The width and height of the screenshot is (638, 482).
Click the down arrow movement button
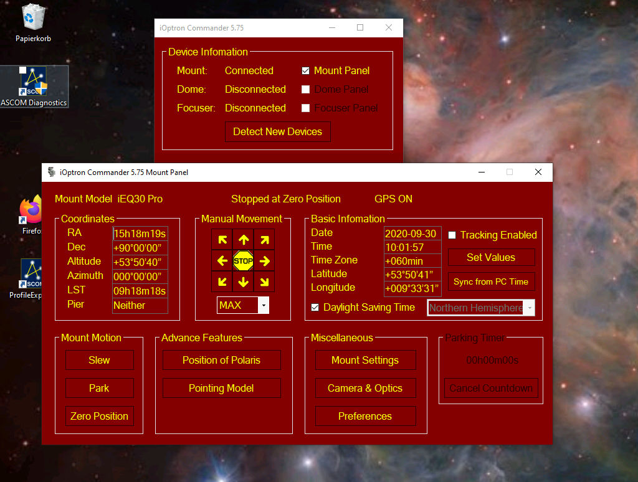tap(243, 282)
